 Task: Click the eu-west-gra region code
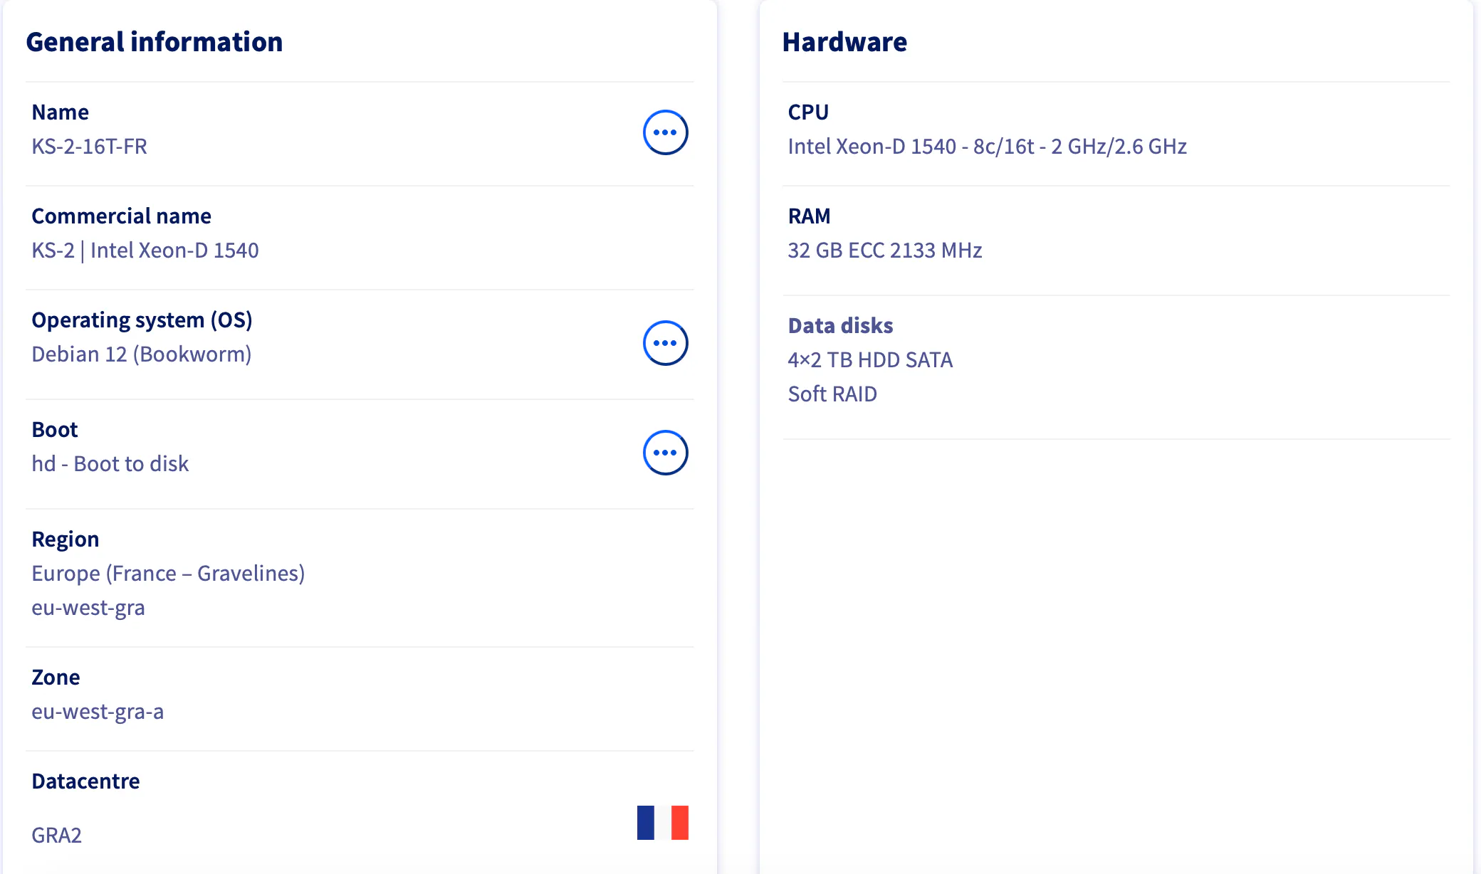(88, 608)
